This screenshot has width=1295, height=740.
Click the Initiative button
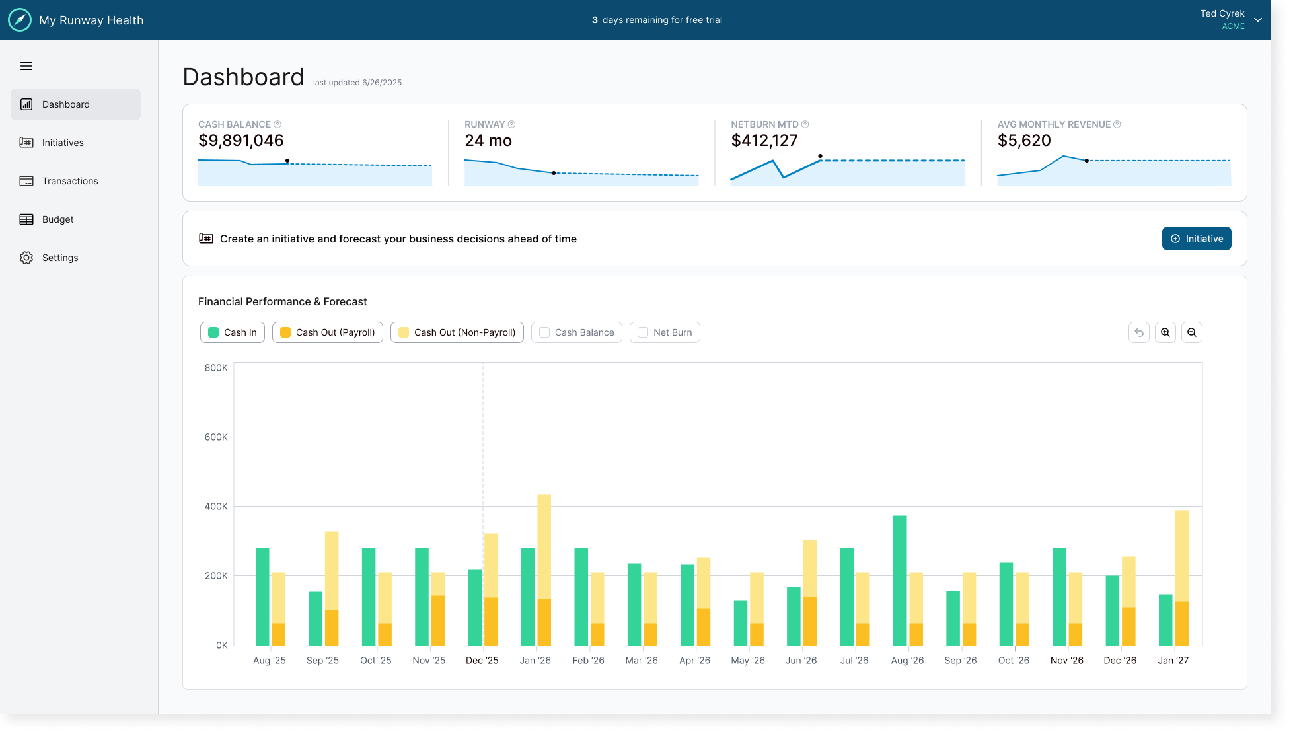(1197, 239)
